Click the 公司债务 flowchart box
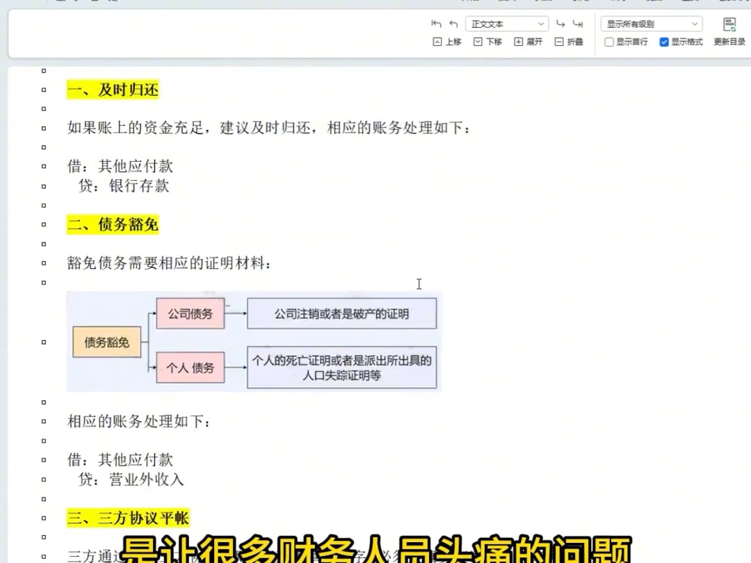 (191, 313)
